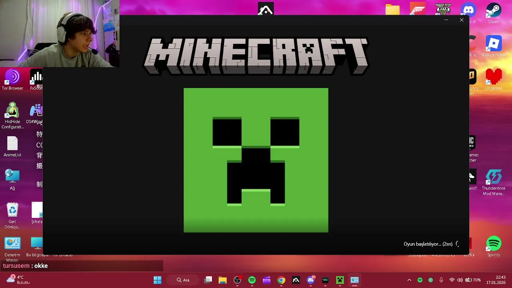Open Task View from the taskbar

[208, 280]
